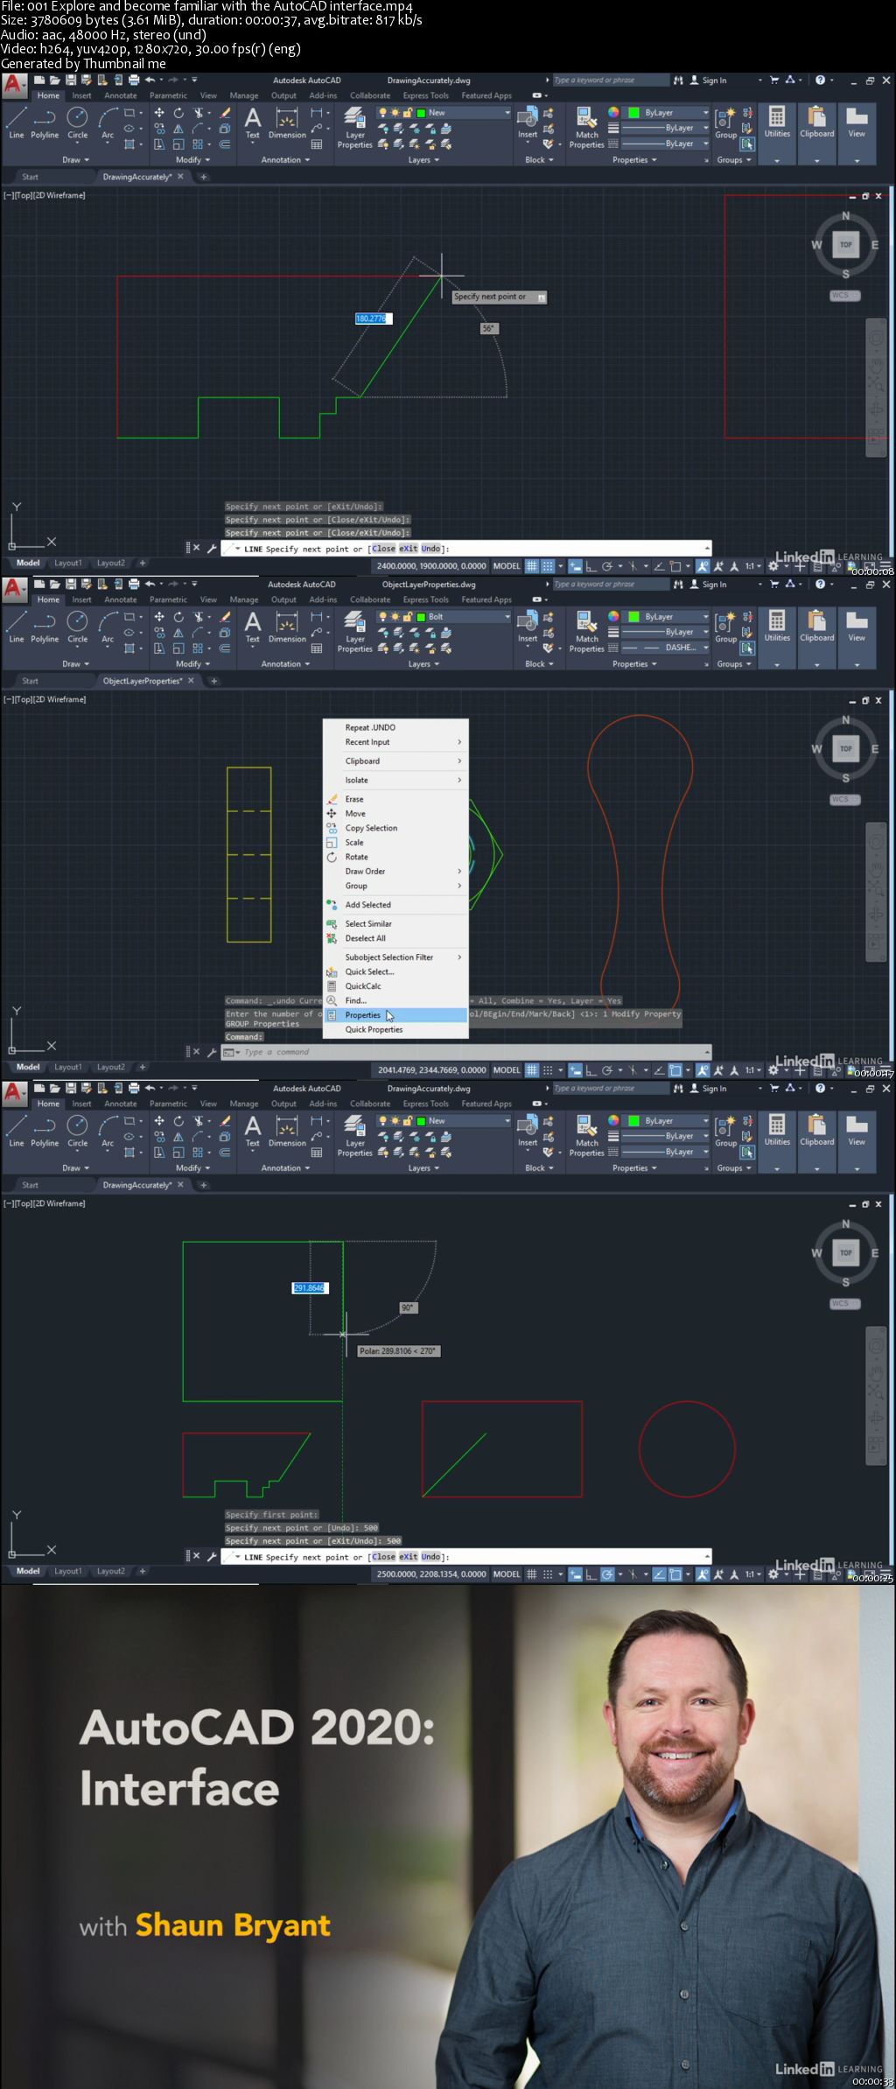
Task: Open ByLayer color dropdown in third screenshot
Action: coord(705,1121)
